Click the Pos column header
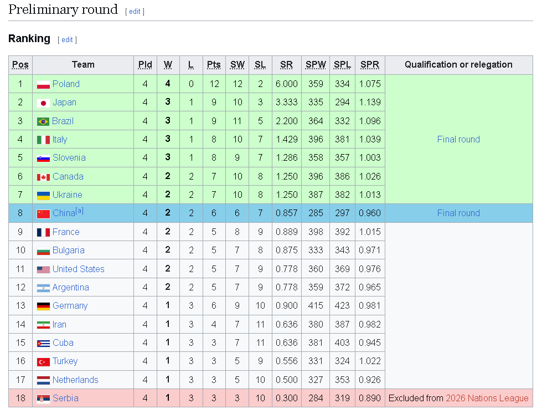This screenshot has width=542, height=414. point(20,65)
